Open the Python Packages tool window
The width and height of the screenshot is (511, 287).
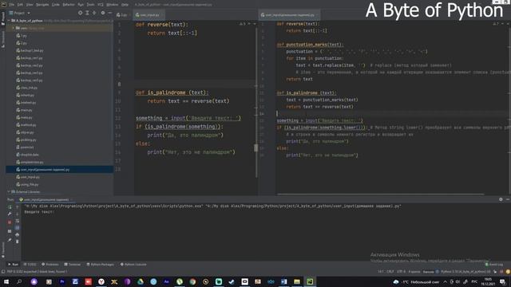point(101,265)
